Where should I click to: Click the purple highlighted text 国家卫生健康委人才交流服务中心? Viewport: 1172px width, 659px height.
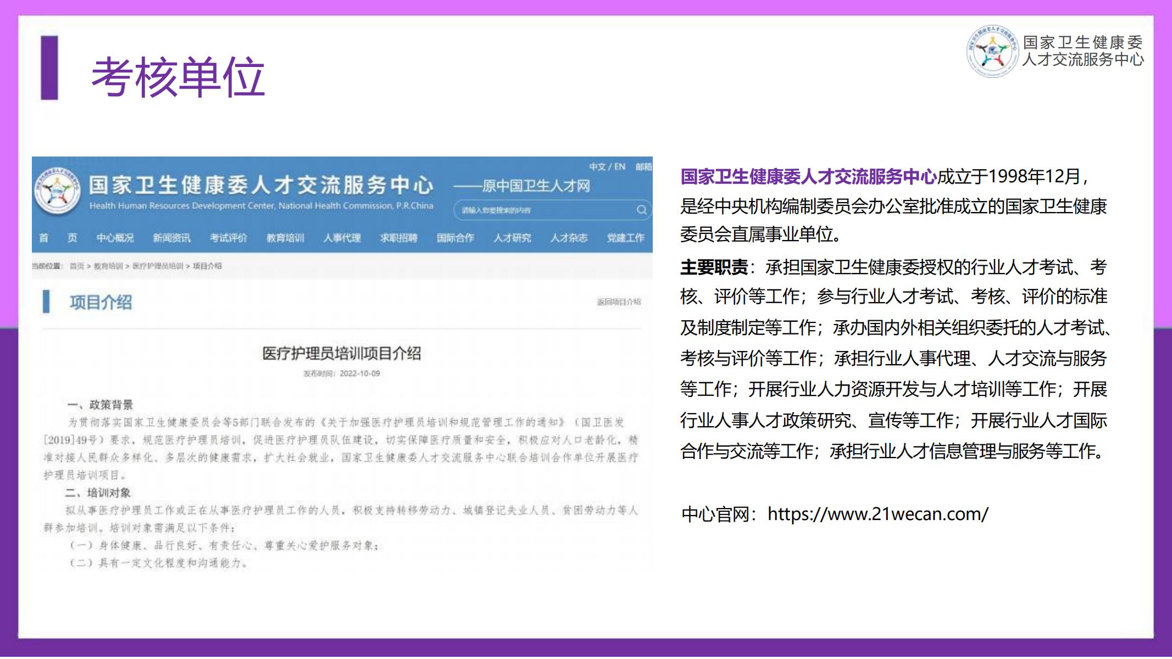click(x=808, y=177)
